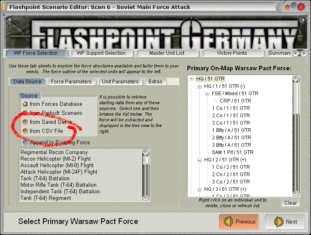311x235 pixels.
Task: Advance with the Next button
Action: click(285, 222)
